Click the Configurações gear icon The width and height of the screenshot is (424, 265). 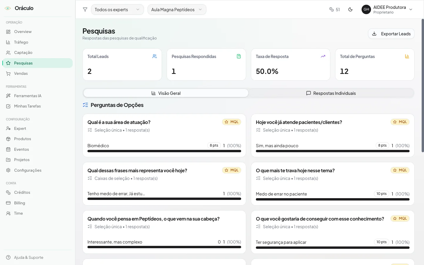(x=8, y=170)
